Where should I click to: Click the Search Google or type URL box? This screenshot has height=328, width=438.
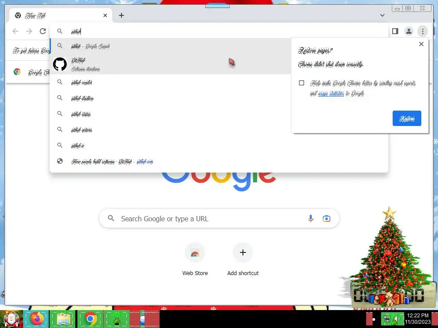pyautogui.click(x=219, y=218)
